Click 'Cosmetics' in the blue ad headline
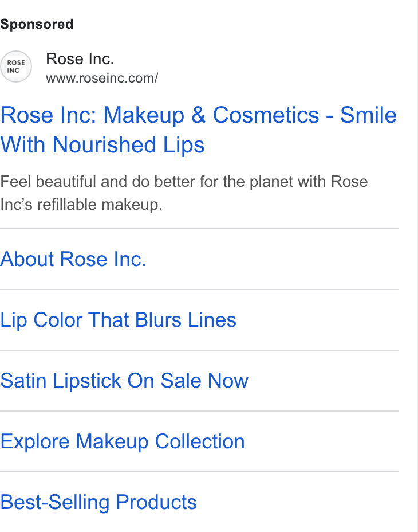This screenshot has height=532, width=418. [266, 115]
